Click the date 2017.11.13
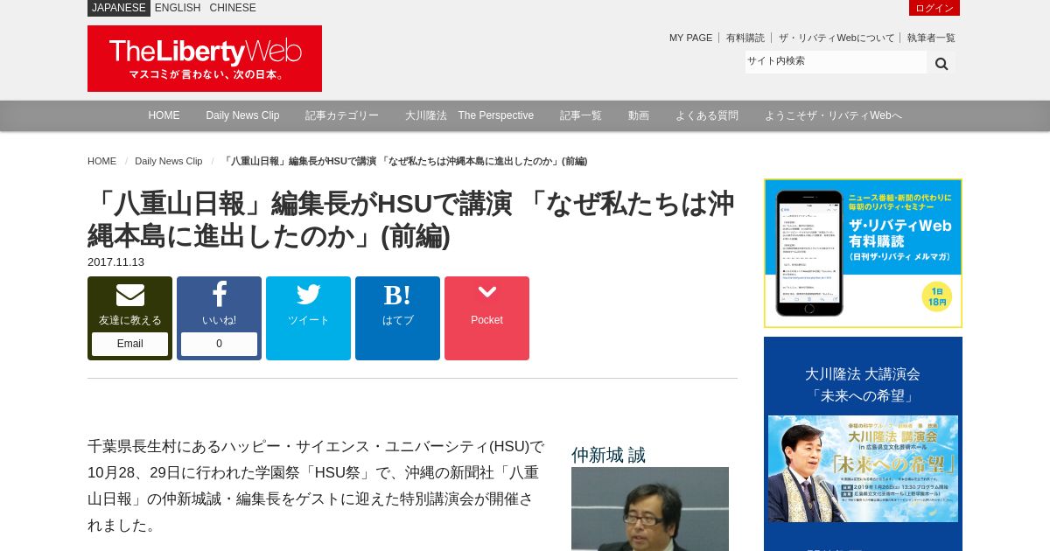The width and height of the screenshot is (1050, 551). point(115,262)
